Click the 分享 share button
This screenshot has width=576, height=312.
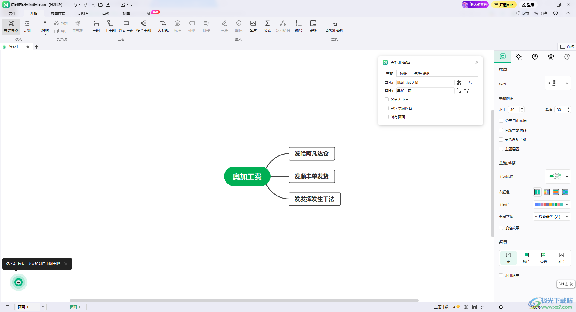click(x=541, y=13)
